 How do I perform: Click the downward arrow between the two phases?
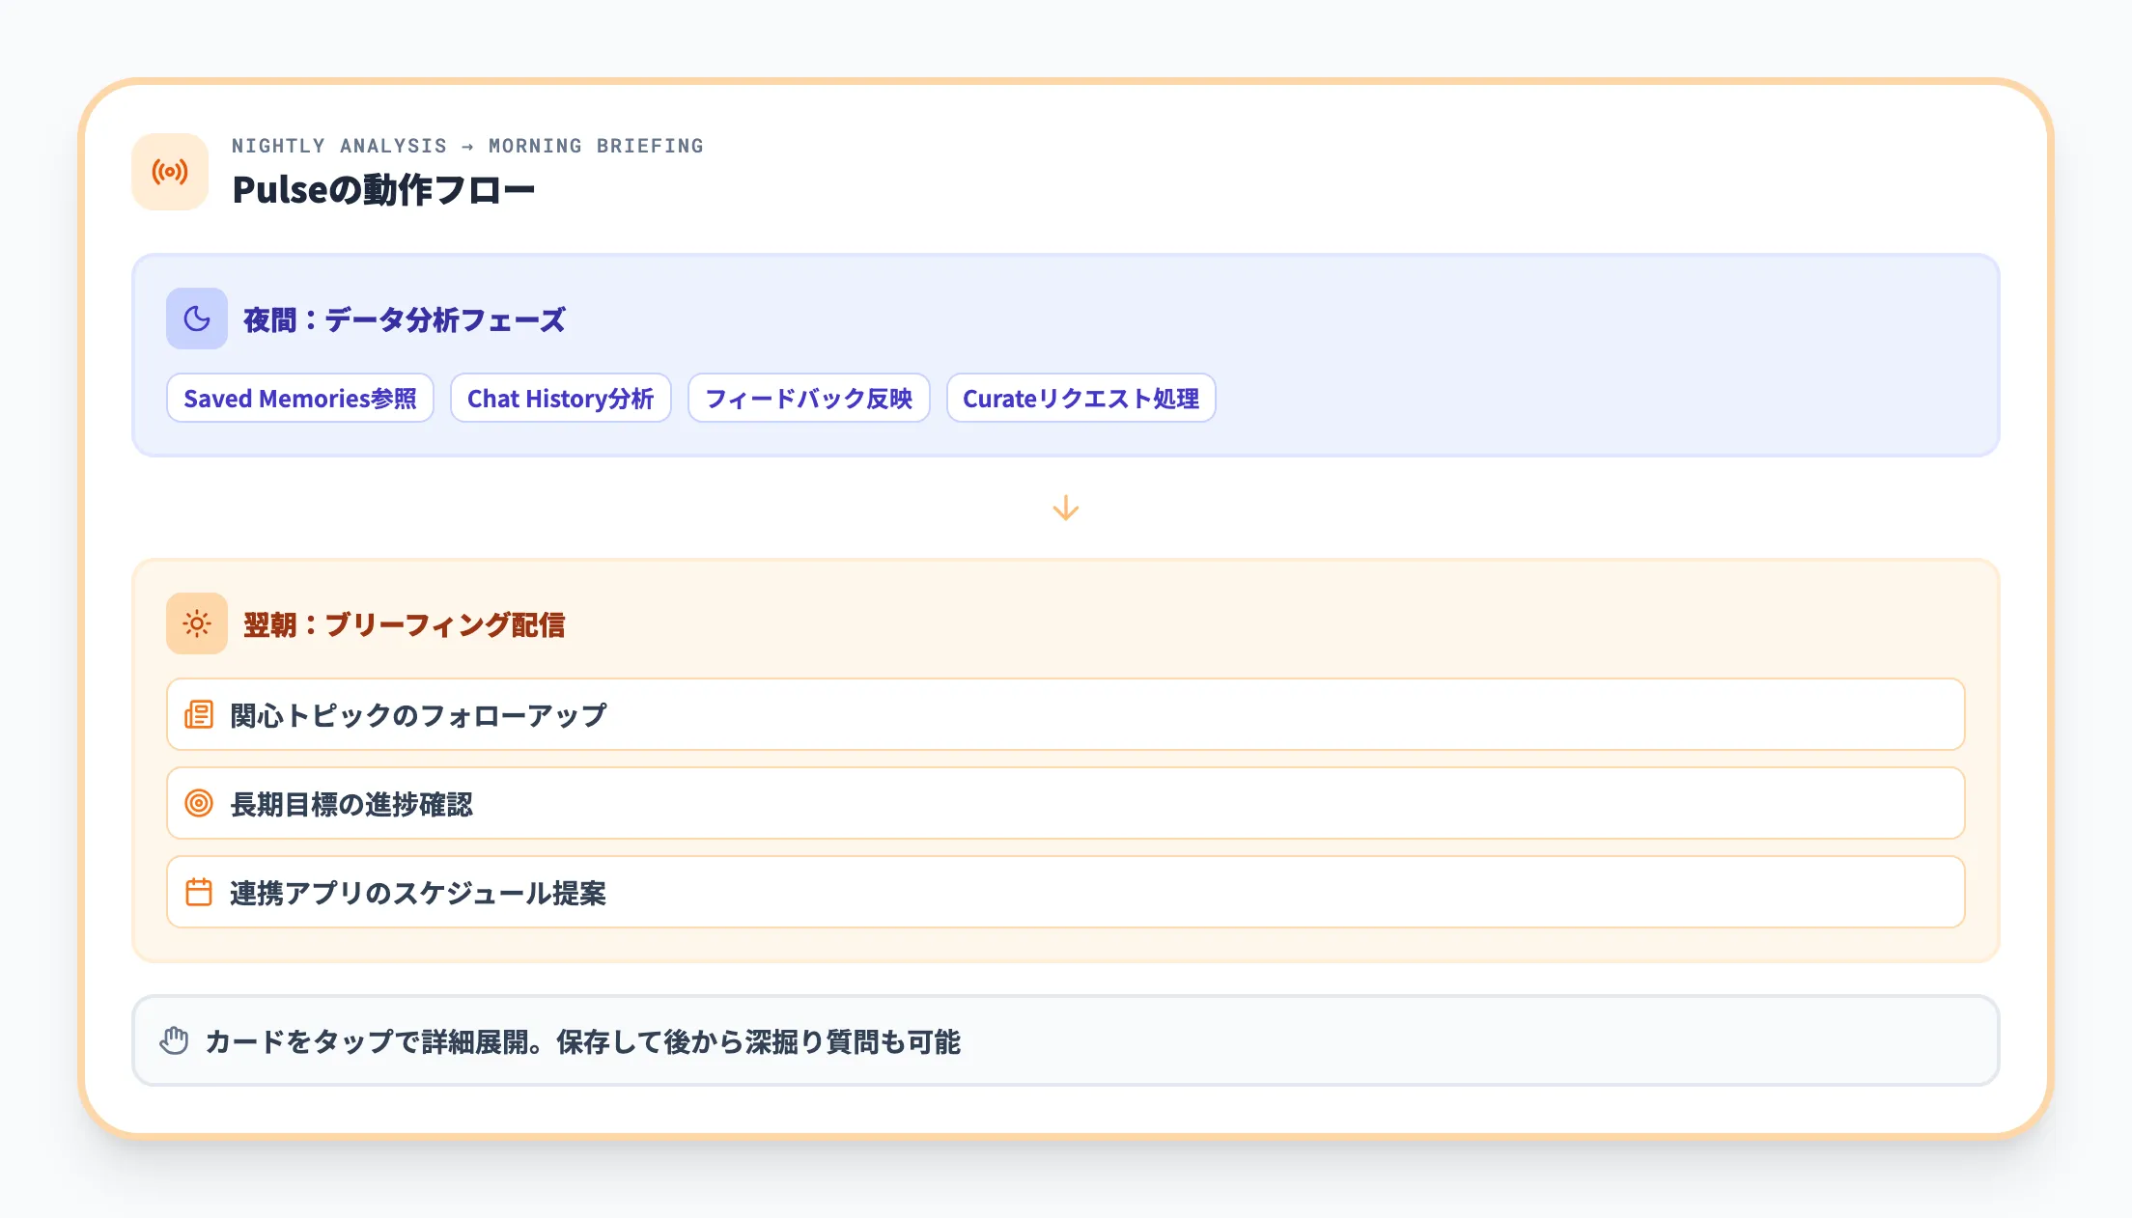tap(1066, 506)
